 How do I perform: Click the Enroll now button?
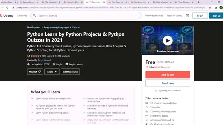168,83
